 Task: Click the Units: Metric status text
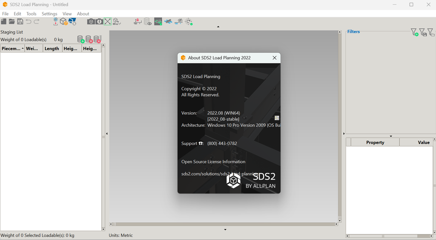coord(120,235)
